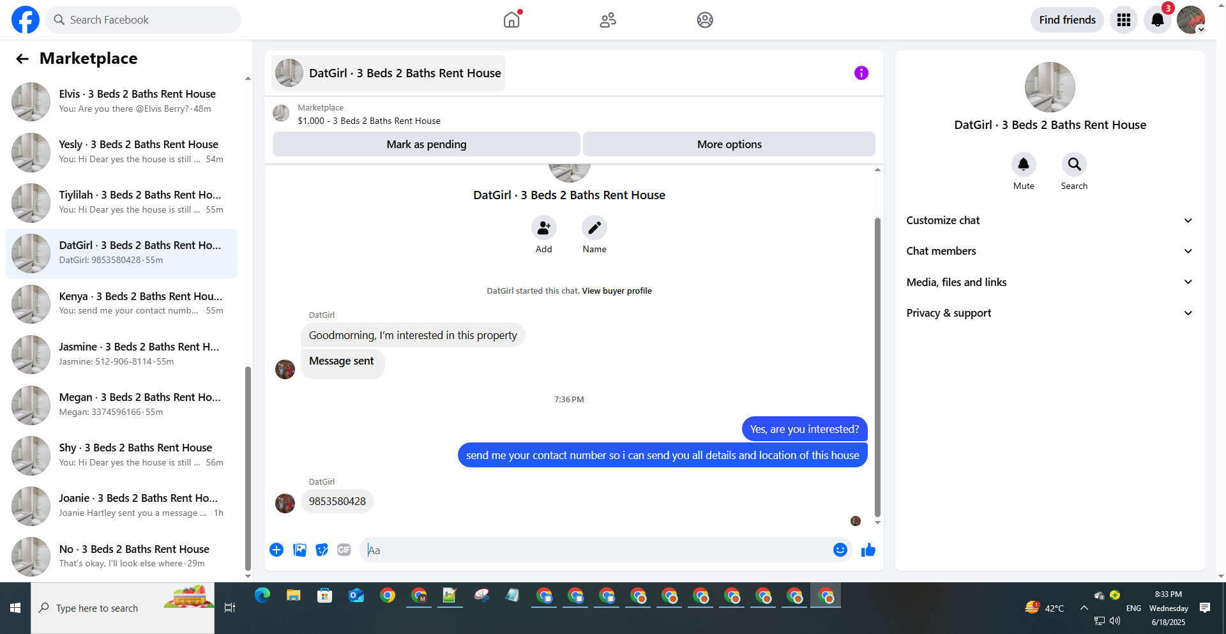Open taskbar clock showing 8:33 PM
Image resolution: width=1226 pixels, height=634 pixels.
(x=1169, y=608)
